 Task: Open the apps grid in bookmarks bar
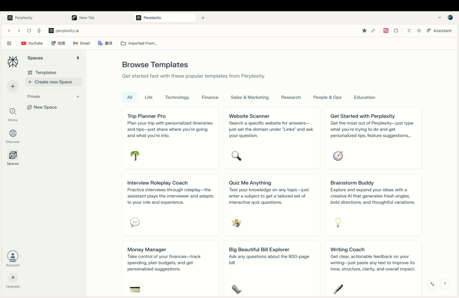[x=9, y=43]
